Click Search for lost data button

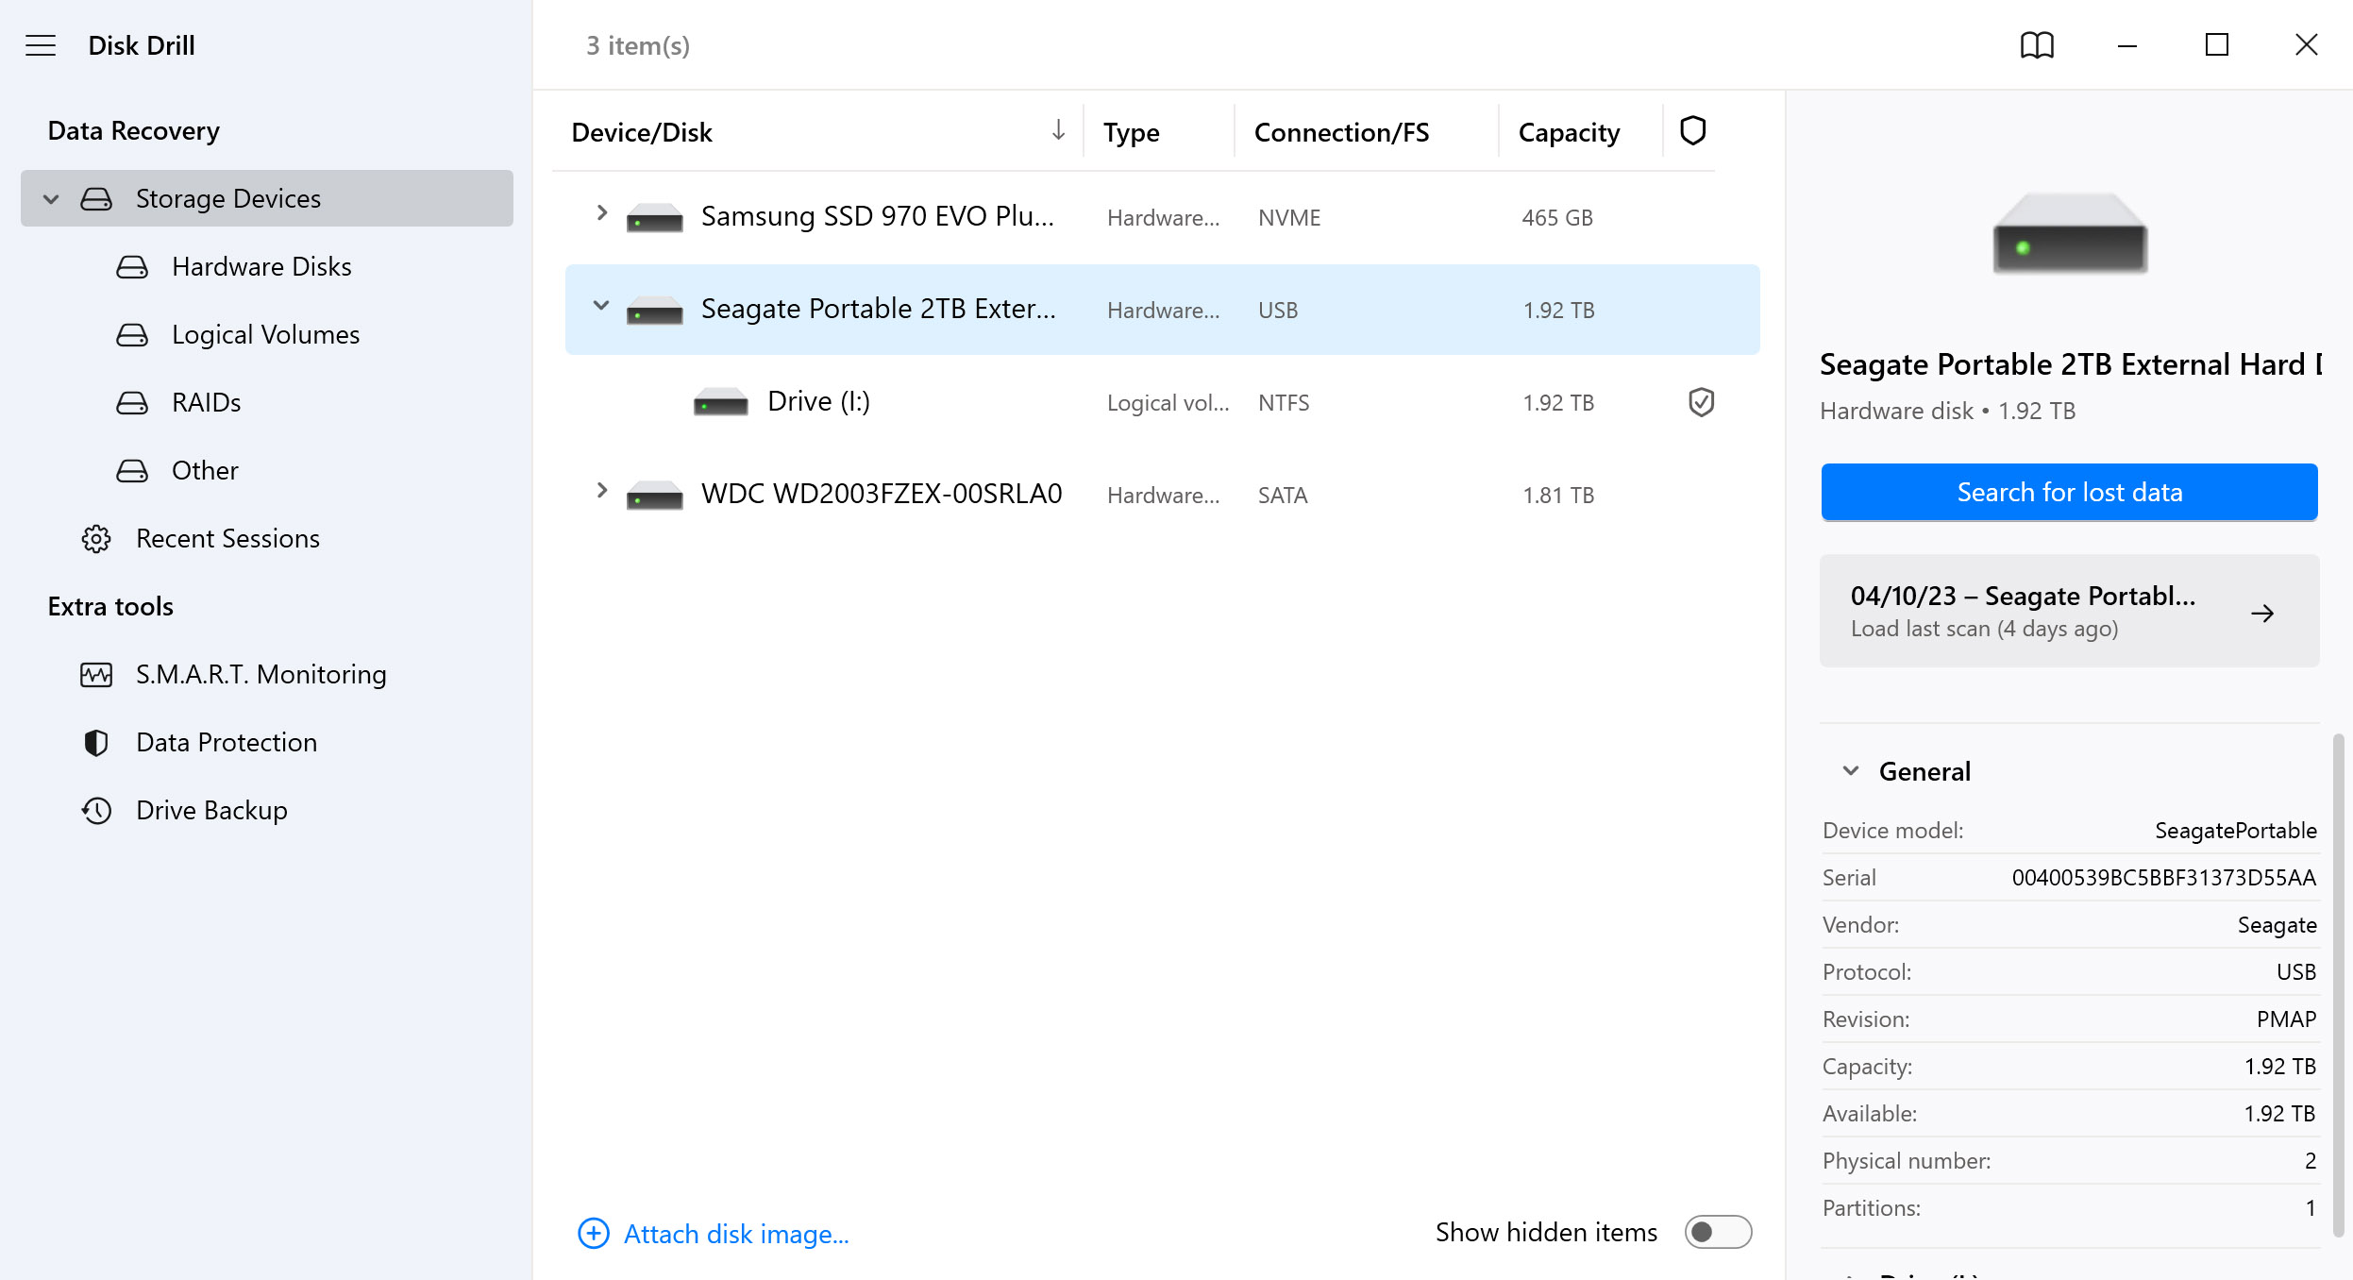click(2069, 492)
